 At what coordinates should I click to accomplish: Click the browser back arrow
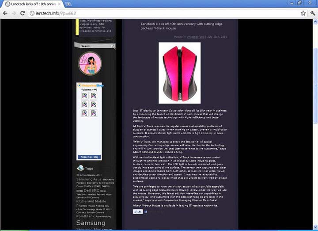pos(5,13)
